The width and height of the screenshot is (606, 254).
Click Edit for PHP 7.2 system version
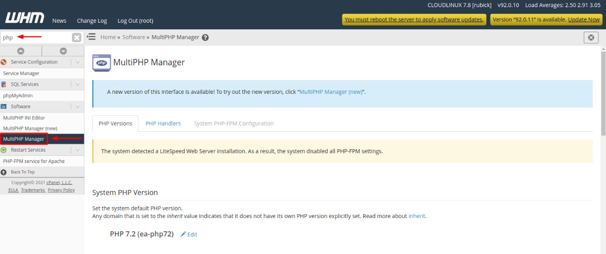pyautogui.click(x=192, y=235)
